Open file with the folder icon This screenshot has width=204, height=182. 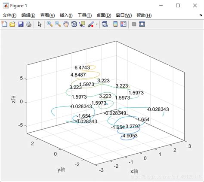(12, 24)
